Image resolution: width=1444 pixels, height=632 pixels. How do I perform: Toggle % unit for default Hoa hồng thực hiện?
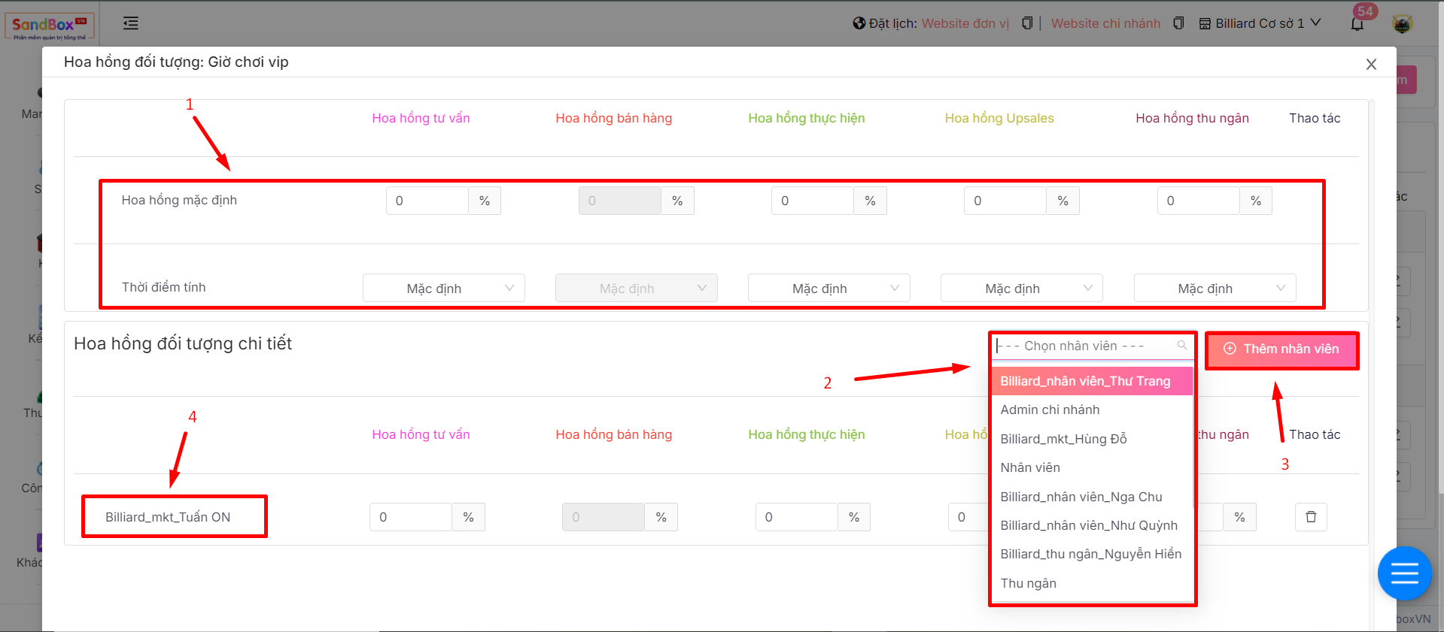pyautogui.click(x=870, y=201)
